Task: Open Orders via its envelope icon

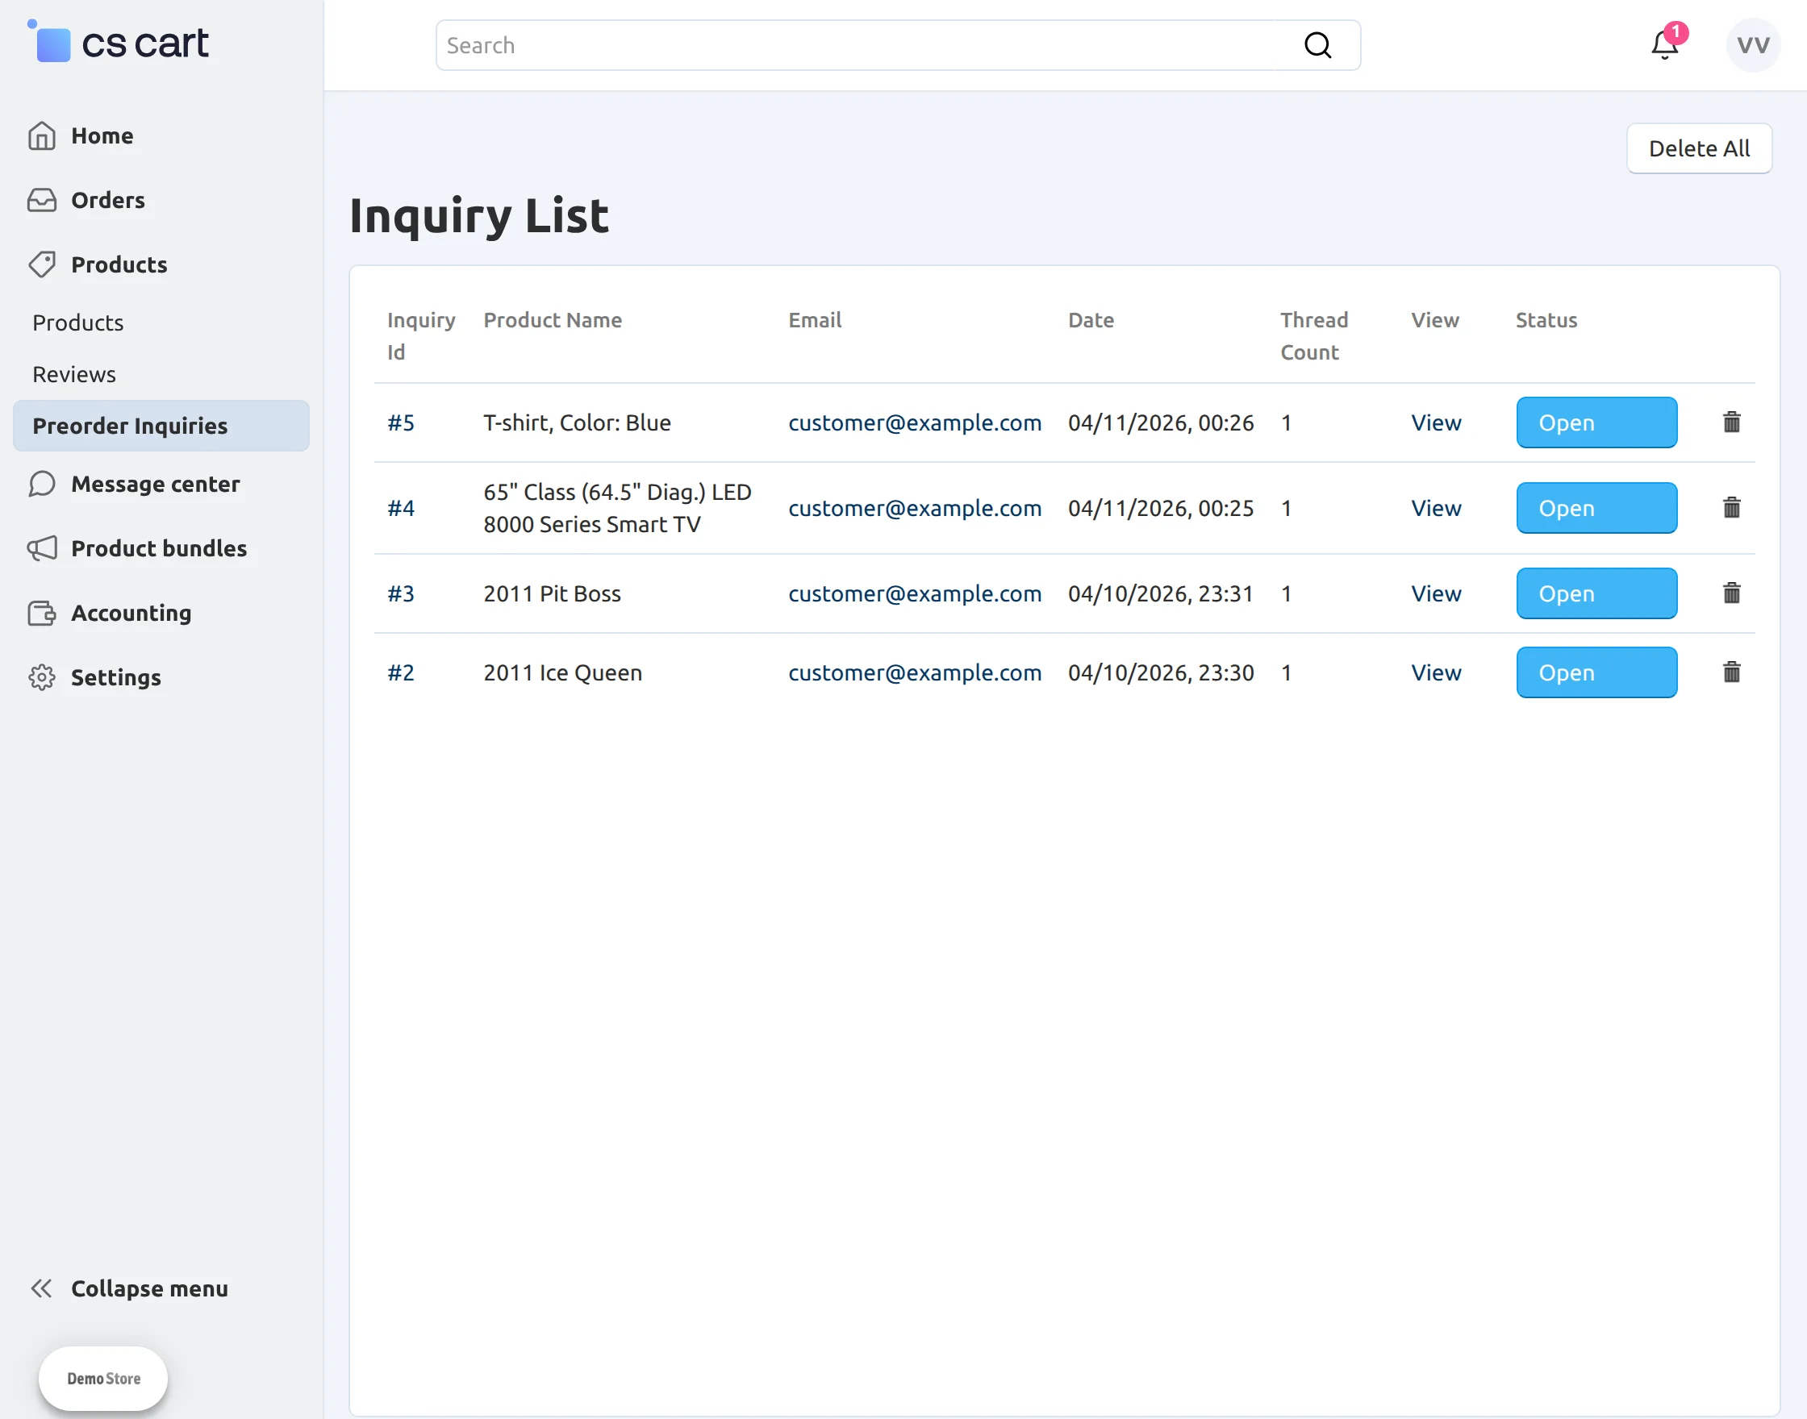Action: [x=42, y=199]
